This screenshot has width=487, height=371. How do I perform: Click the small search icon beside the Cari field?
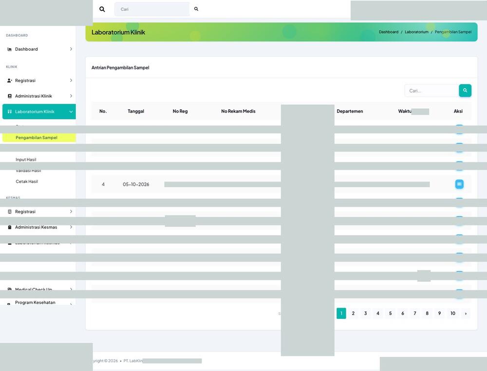pyautogui.click(x=196, y=9)
